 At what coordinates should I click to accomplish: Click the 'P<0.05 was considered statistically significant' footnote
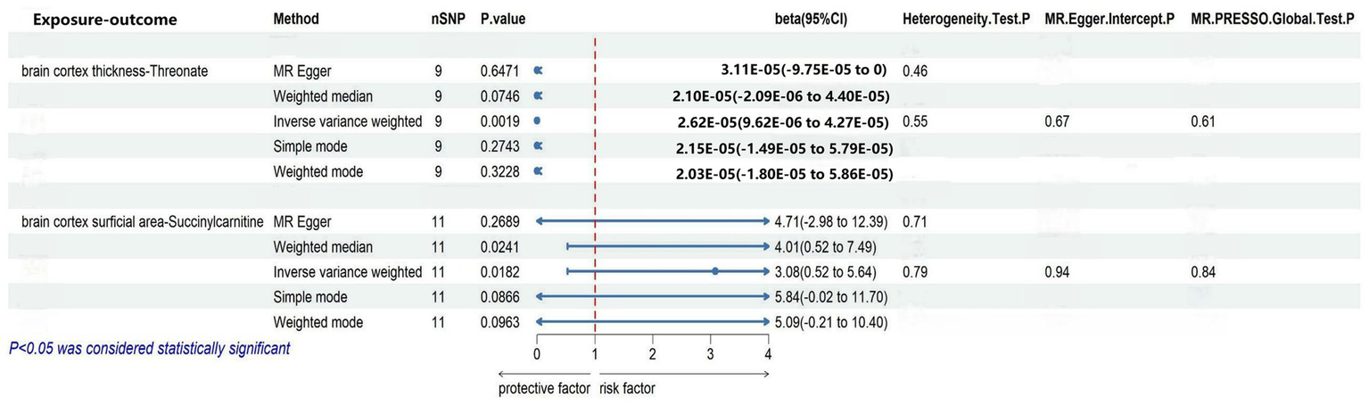[x=149, y=348]
